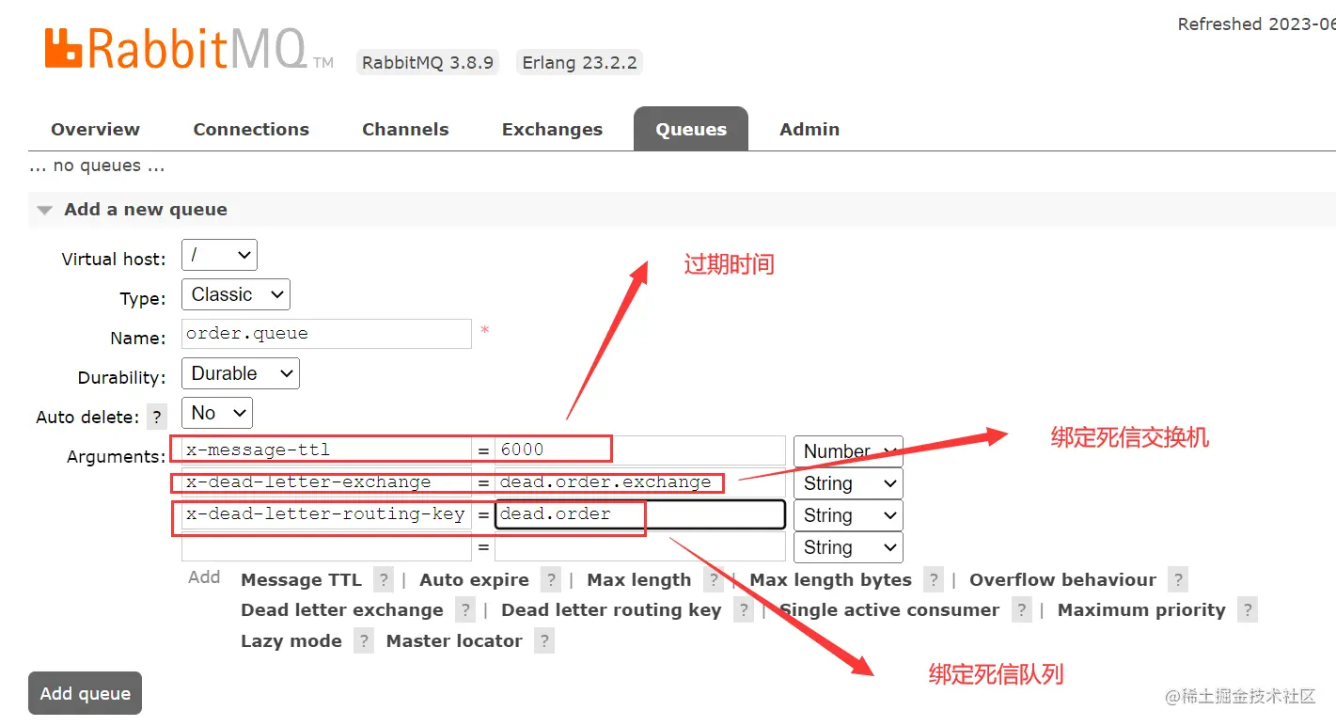
Task: Click the Max length shortcut link
Action: click(638, 579)
